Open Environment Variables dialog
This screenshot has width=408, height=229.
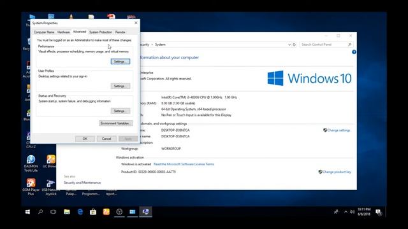click(x=116, y=123)
